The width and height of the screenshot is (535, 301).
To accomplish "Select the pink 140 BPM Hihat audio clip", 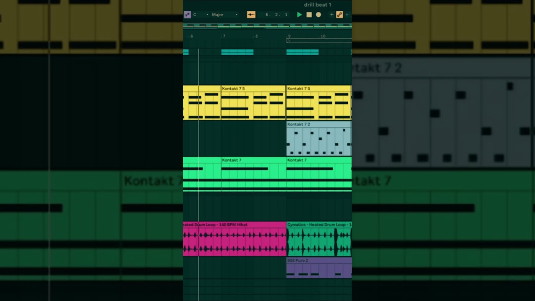I will [x=234, y=239].
